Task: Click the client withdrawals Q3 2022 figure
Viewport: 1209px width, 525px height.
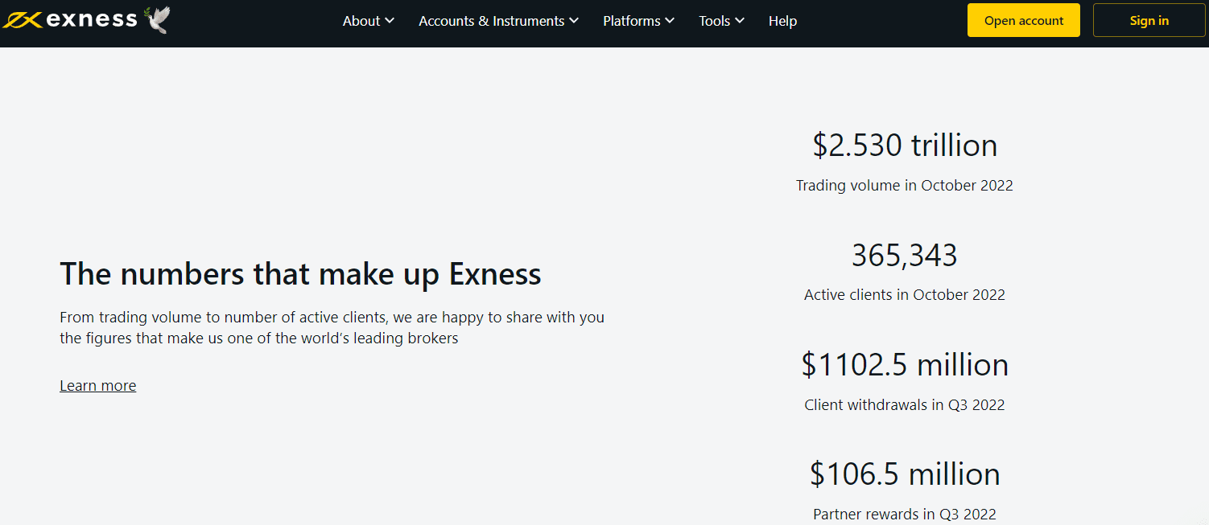Action: click(904, 364)
